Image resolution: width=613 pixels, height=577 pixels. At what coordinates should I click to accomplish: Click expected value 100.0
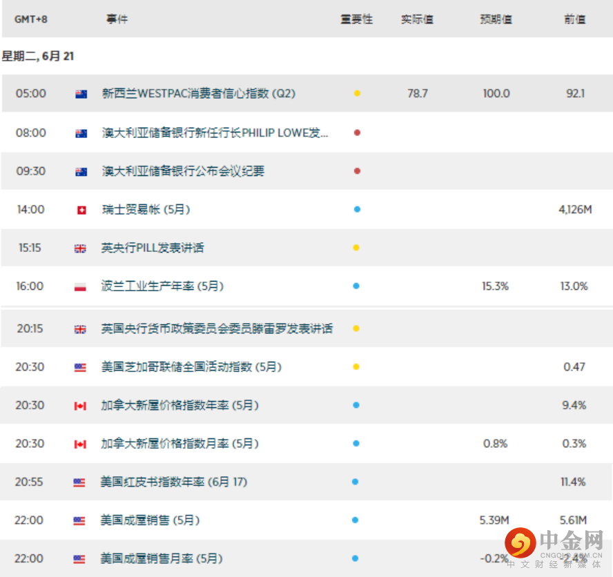496,94
